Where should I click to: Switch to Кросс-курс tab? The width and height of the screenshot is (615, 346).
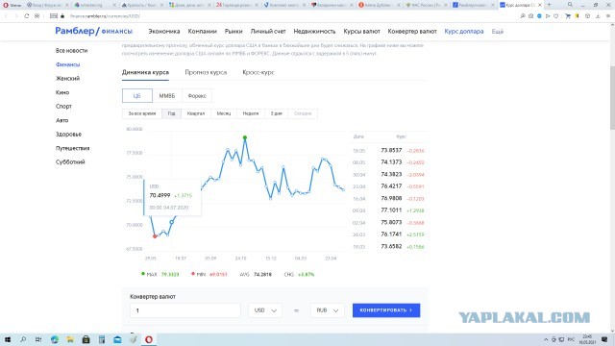[x=258, y=73]
